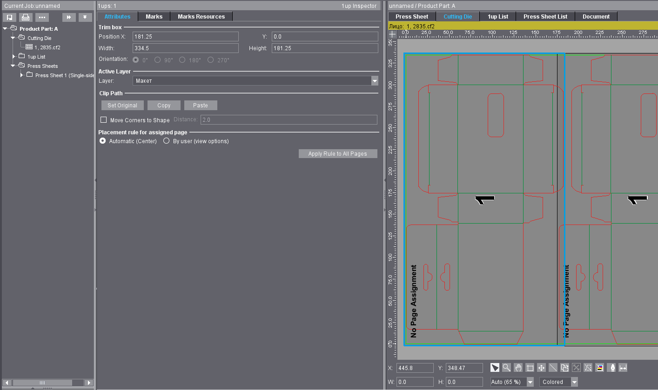
Task: Click the Set Original button
Action: 122,106
